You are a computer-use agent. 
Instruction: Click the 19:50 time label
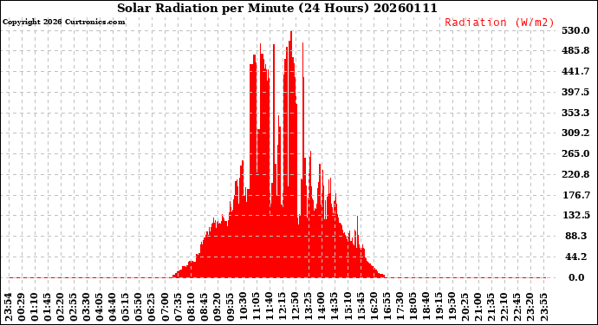pos(452,308)
